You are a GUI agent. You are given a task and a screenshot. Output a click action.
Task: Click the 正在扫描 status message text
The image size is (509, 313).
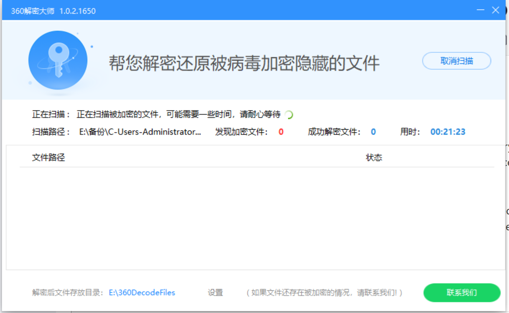178,115
